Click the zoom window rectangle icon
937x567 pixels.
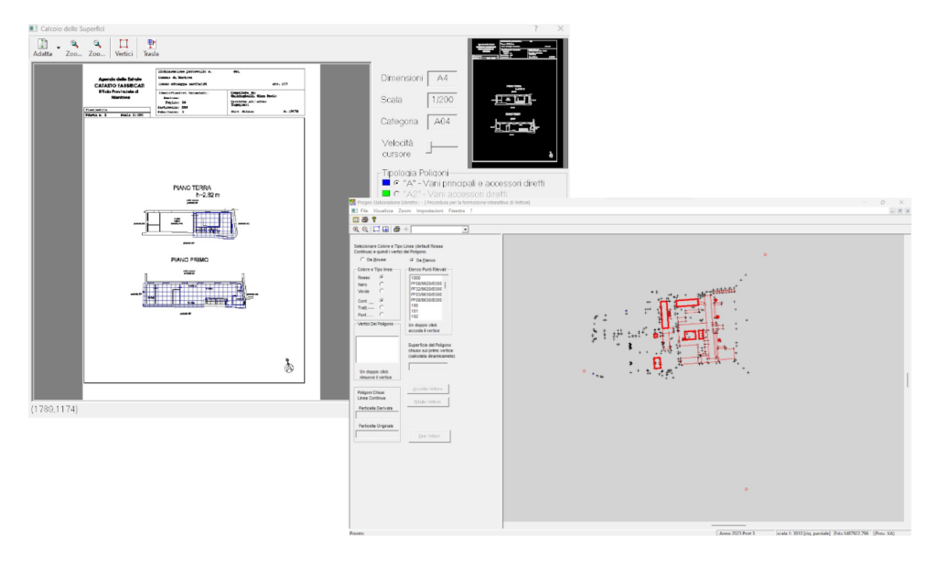tap(376, 230)
